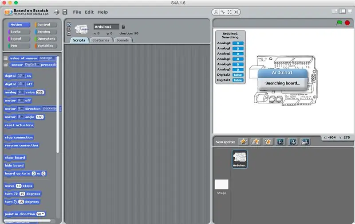Open the Help menu
The image size is (355, 224).
click(103, 12)
